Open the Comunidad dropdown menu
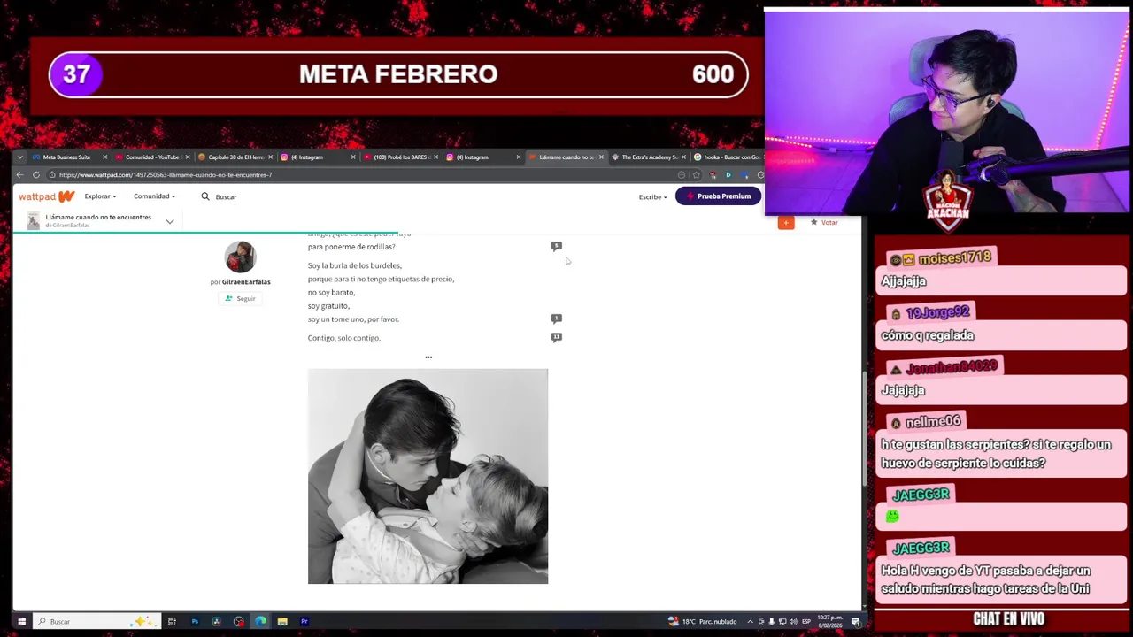 click(154, 196)
